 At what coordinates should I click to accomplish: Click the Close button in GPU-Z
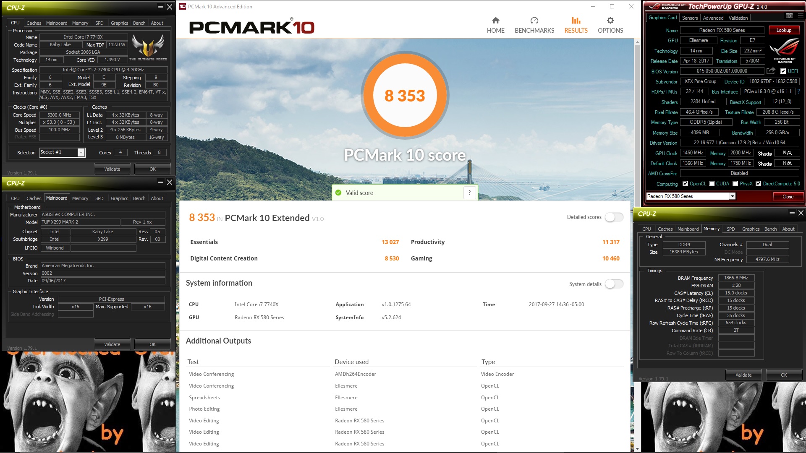788,197
